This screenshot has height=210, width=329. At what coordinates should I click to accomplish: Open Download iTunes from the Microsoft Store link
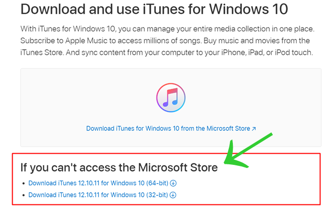[168, 128]
